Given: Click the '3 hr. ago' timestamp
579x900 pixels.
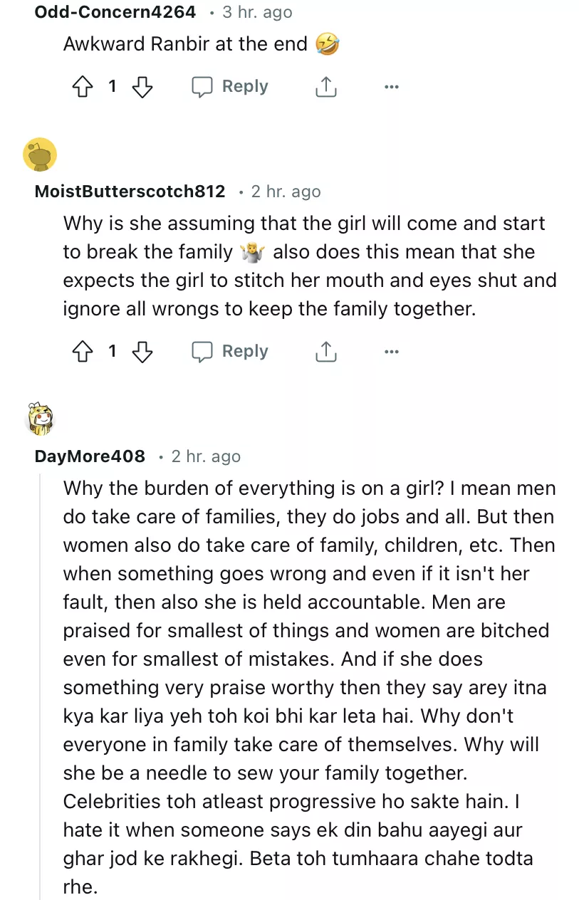Looking at the screenshot, I should click(256, 12).
